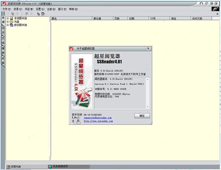Click the up-one-level toolbar icon
The image size is (221, 170).
[38, 14]
